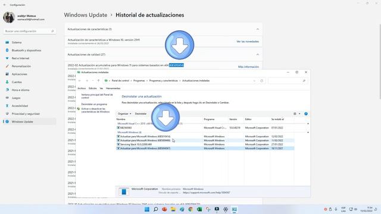This screenshot has height=214, width=381.
Task: Launch PowerPoint from the taskbar
Action: 164,209
